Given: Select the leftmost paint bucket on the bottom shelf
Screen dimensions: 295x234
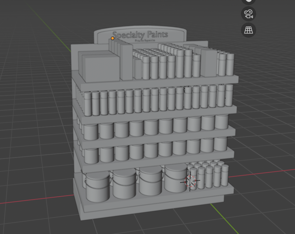Looking at the screenshot, I should coord(97,188).
